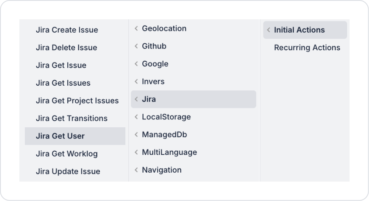
Task: Click the chevron beside Geolocation
Action: coord(136,29)
